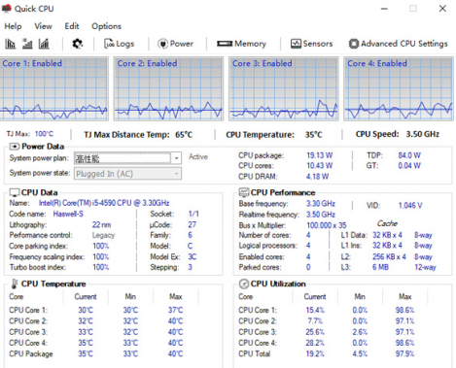Open Advanced CPU Settings
This screenshot has width=456, height=368.
coord(399,44)
